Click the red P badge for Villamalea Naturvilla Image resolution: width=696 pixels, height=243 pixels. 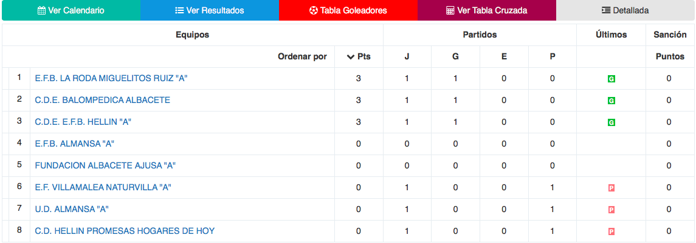(x=611, y=188)
